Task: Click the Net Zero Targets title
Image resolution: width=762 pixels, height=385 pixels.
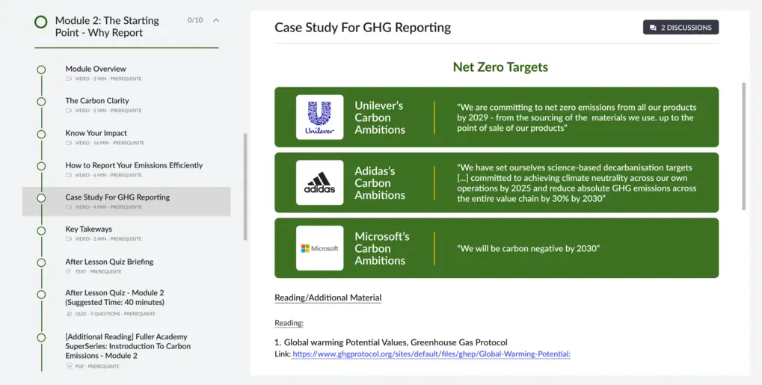Action: (500, 67)
